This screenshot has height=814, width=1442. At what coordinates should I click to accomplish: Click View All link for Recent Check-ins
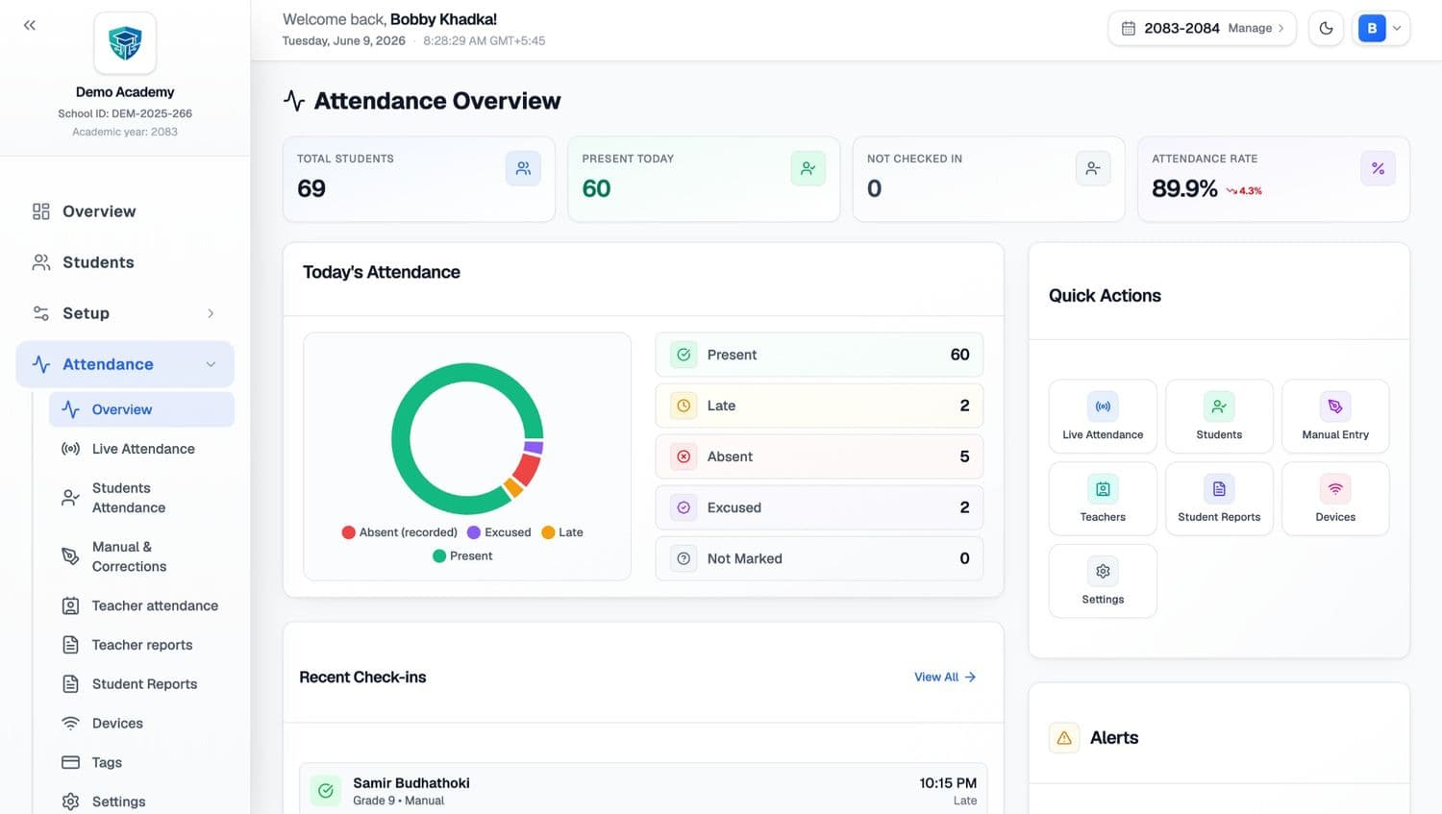click(945, 678)
